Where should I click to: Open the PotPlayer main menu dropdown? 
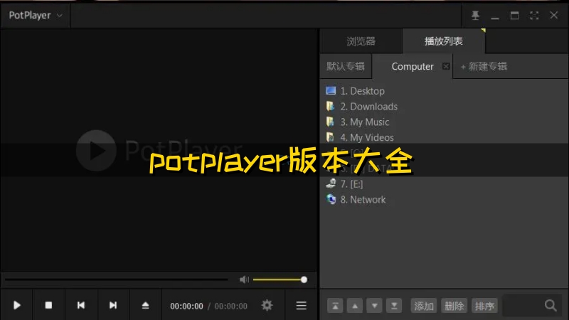click(36, 15)
